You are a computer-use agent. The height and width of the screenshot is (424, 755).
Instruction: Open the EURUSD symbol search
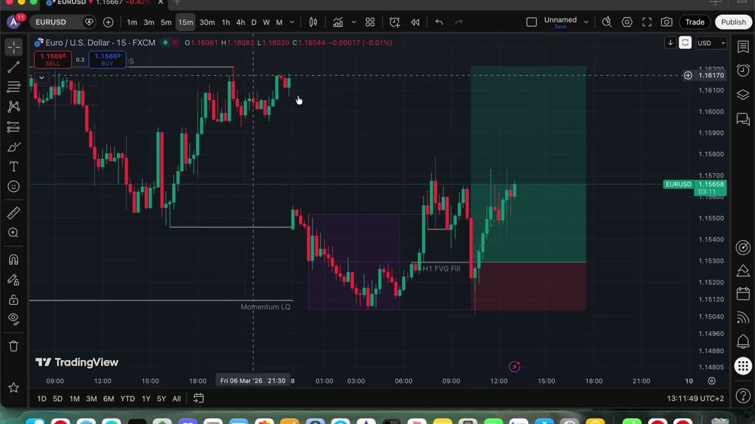click(x=51, y=22)
